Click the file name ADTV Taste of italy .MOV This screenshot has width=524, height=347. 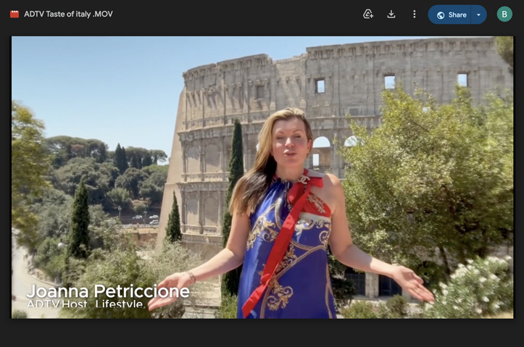click(68, 14)
